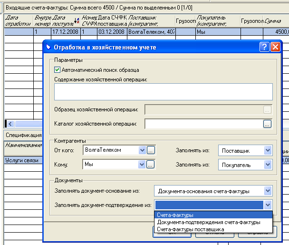The image size is (289, 245).
Task: Expand the Кому dropdown arrow
Action: [x=142, y=164]
